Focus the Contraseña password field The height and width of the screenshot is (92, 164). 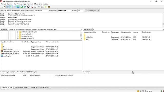coord(64,11)
